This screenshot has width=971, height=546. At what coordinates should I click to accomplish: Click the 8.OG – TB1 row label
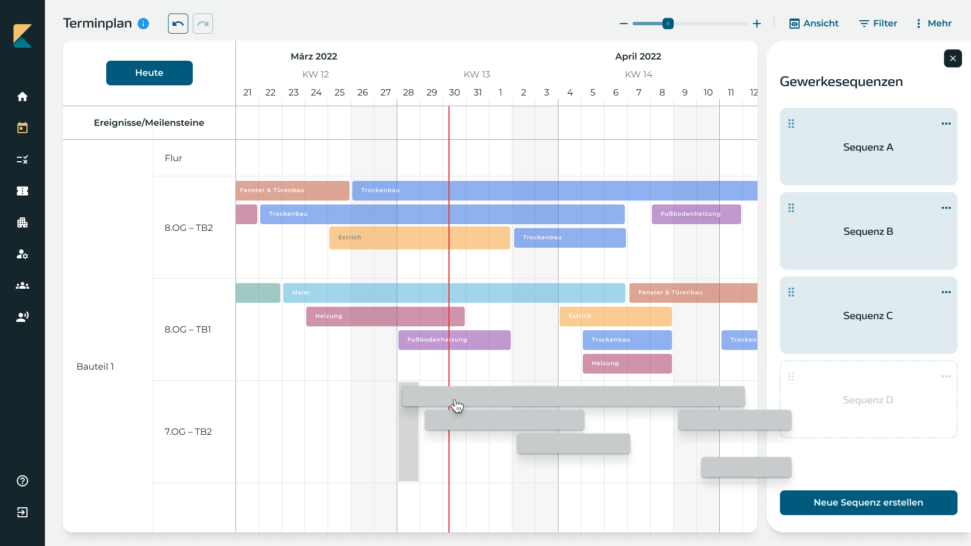(188, 330)
